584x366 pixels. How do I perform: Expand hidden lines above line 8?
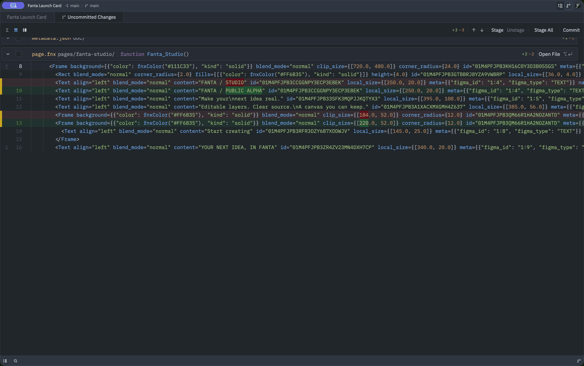[6, 67]
